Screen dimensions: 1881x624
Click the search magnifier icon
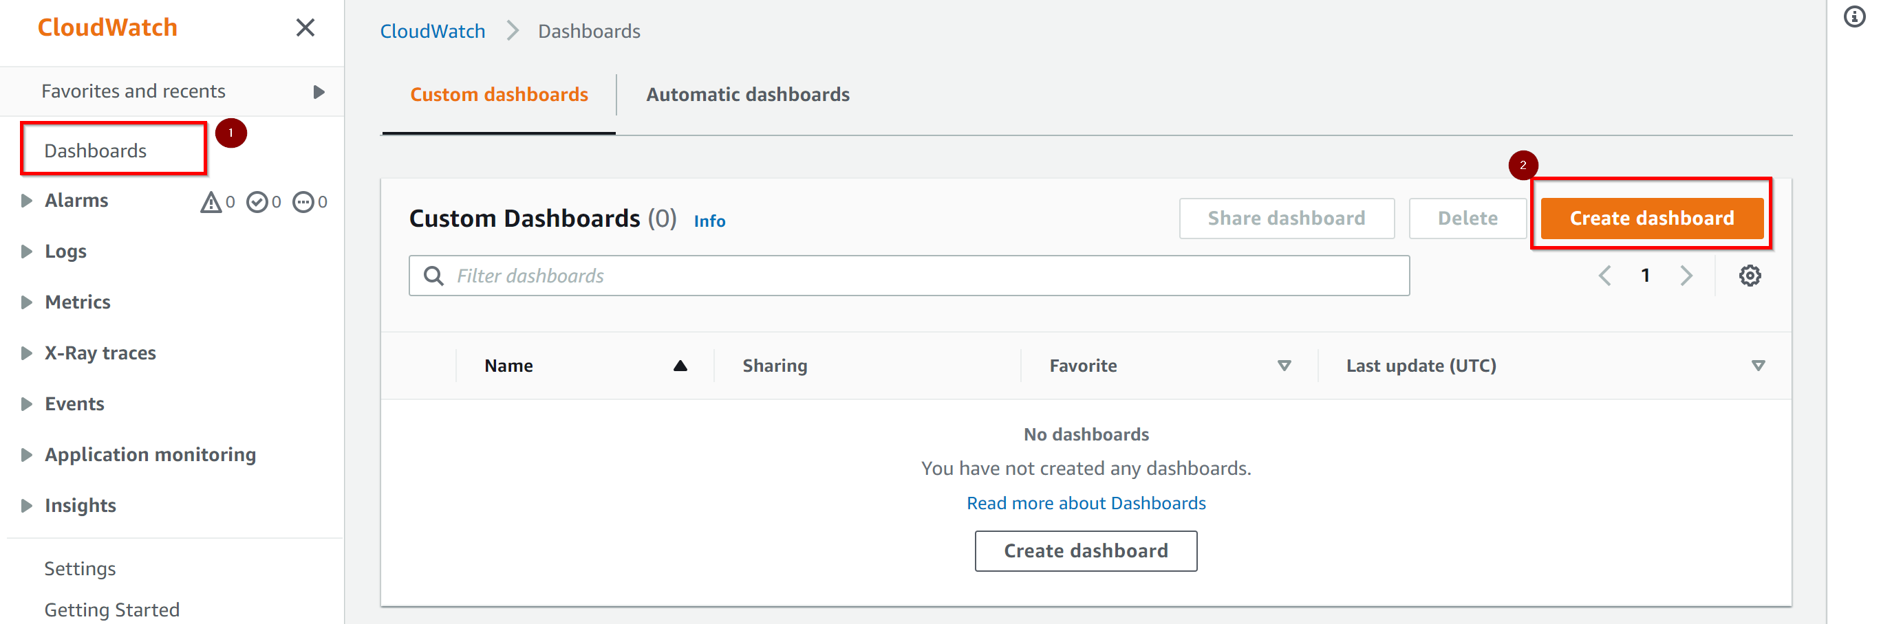pos(433,276)
